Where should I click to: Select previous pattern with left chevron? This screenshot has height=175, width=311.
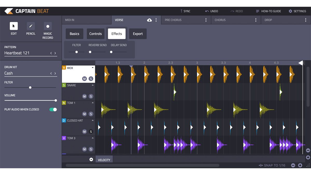point(51,53)
